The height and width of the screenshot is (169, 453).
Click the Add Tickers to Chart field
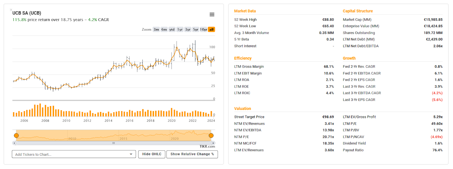pyautogui.click(x=69, y=154)
